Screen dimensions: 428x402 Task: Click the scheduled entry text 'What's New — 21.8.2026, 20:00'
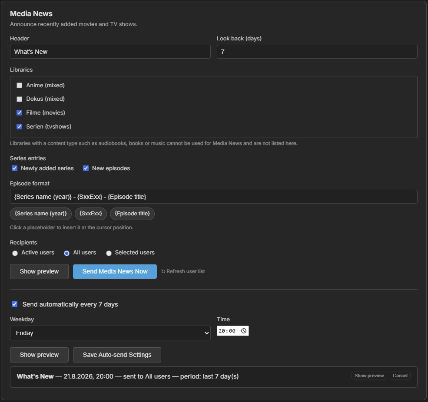[x=65, y=376]
